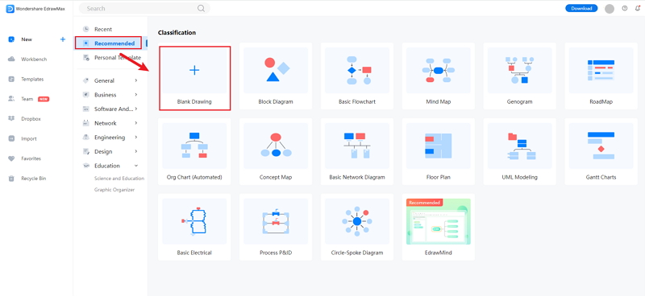
Task: Open Science and Education subcategory
Action: click(119, 179)
